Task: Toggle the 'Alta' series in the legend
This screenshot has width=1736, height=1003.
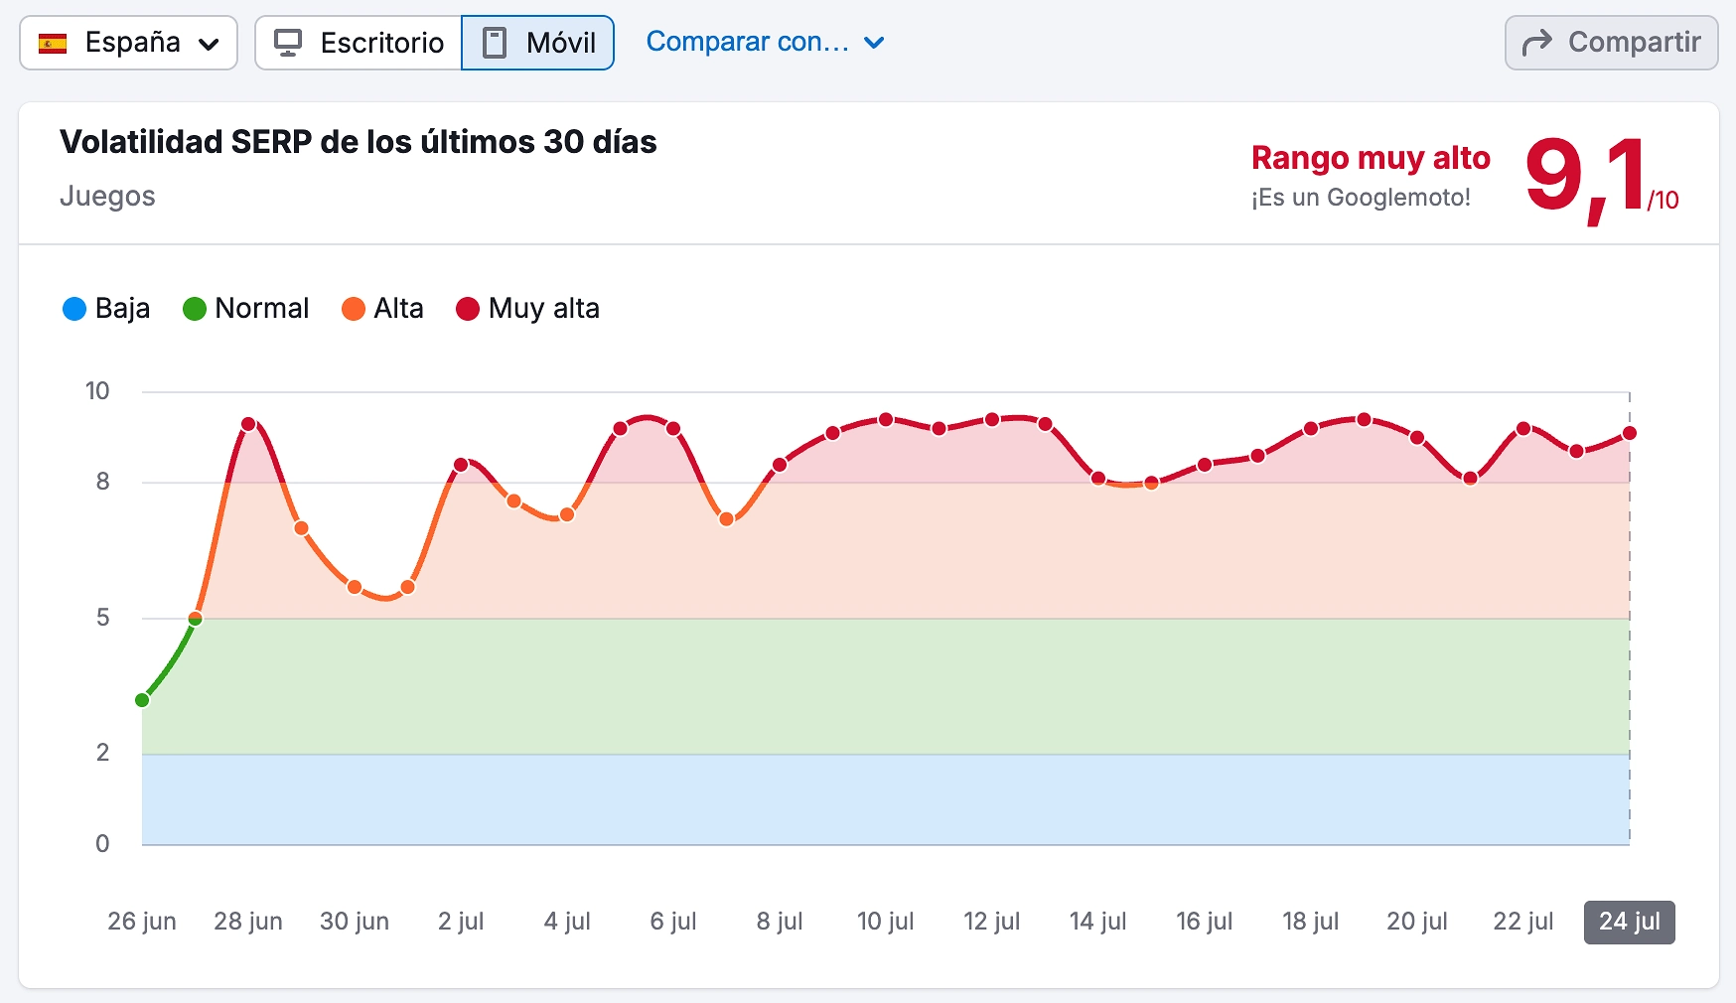Action: coord(382,309)
